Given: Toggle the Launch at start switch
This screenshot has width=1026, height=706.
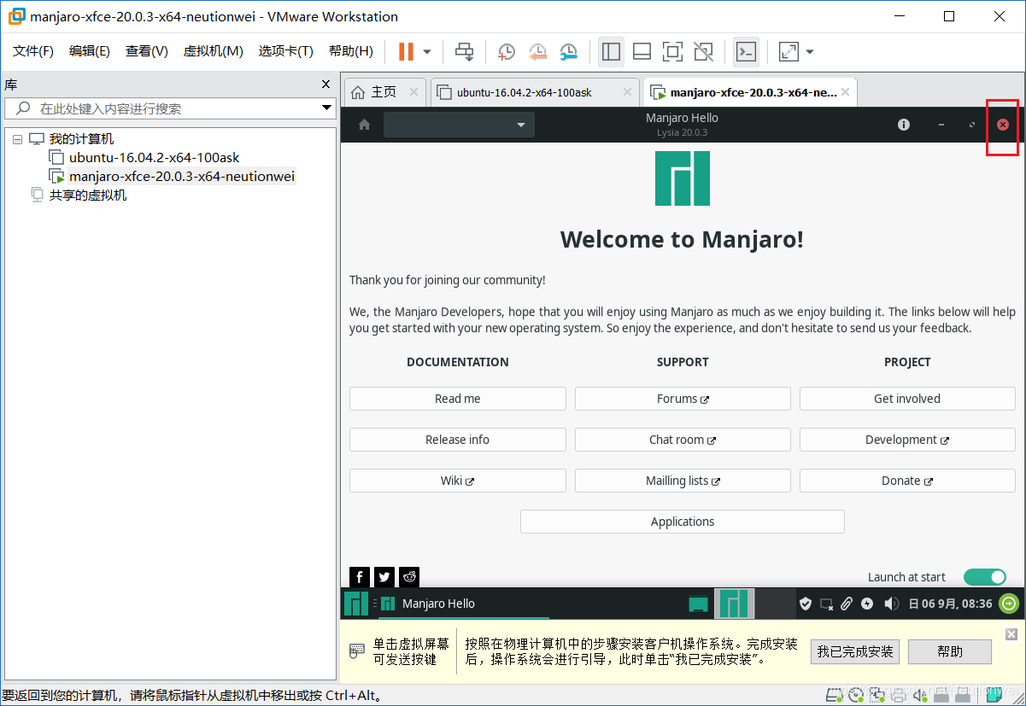Looking at the screenshot, I should click(985, 577).
